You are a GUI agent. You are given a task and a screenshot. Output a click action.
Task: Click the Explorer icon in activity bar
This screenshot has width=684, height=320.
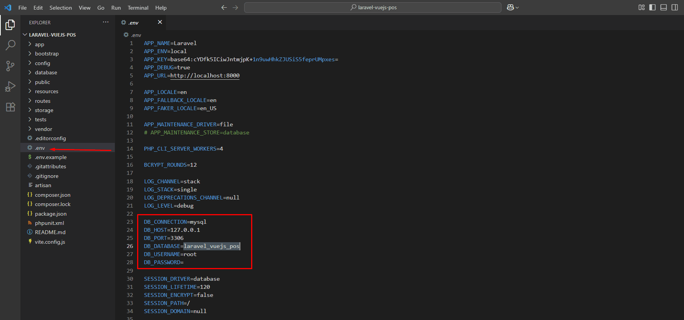[10, 25]
